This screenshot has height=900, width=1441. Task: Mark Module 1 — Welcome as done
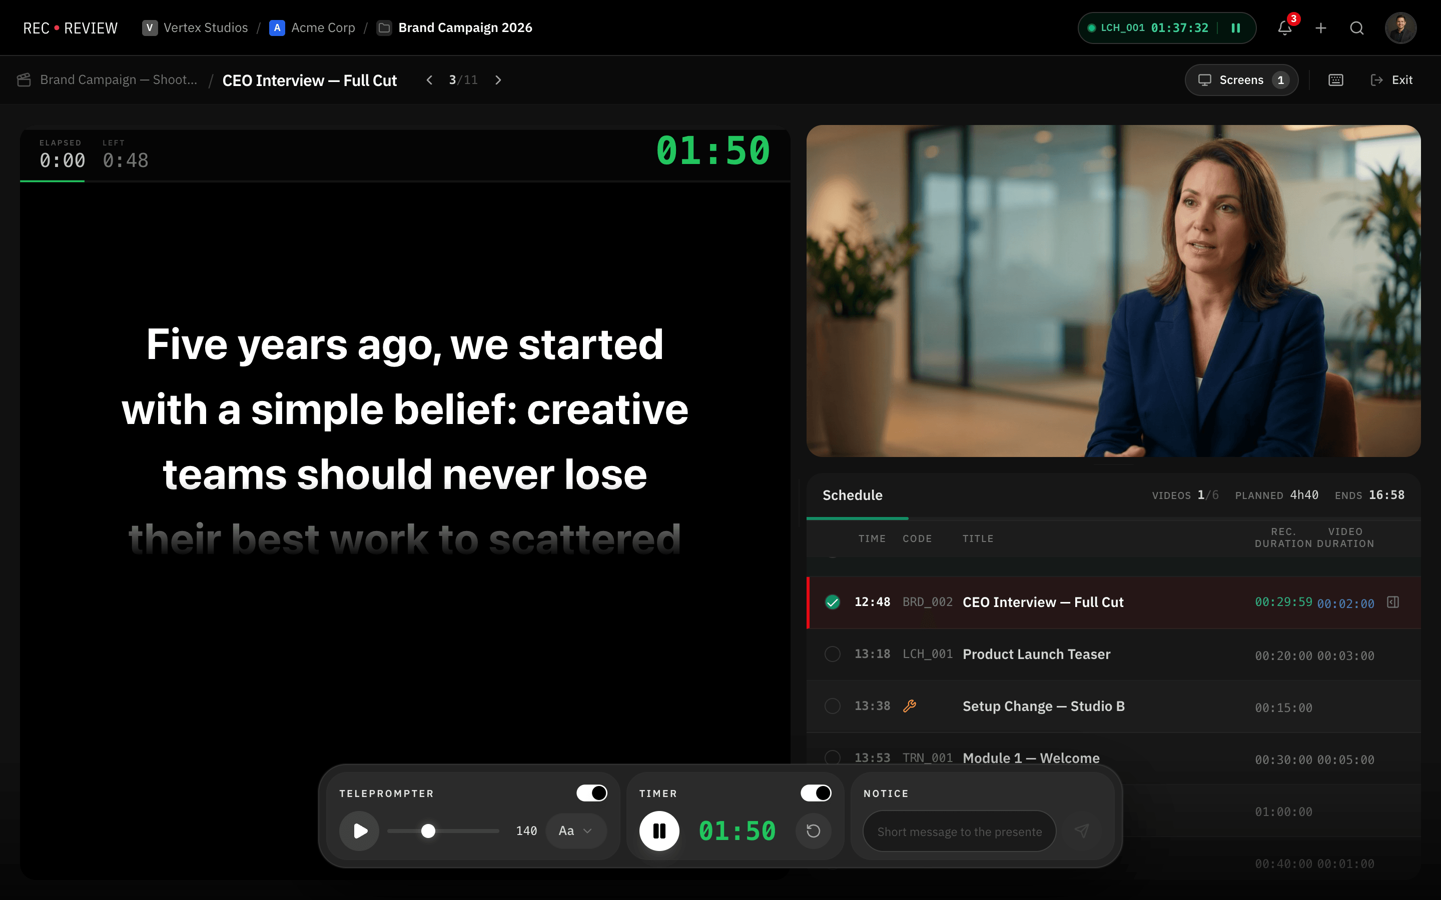pyautogui.click(x=833, y=757)
